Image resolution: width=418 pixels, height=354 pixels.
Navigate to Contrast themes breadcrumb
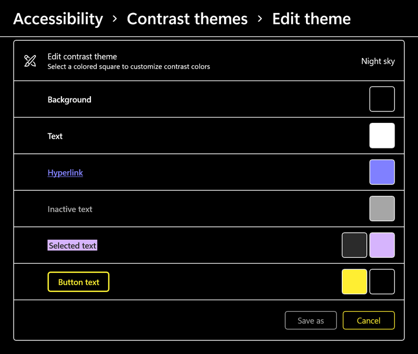[x=187, y=19]
